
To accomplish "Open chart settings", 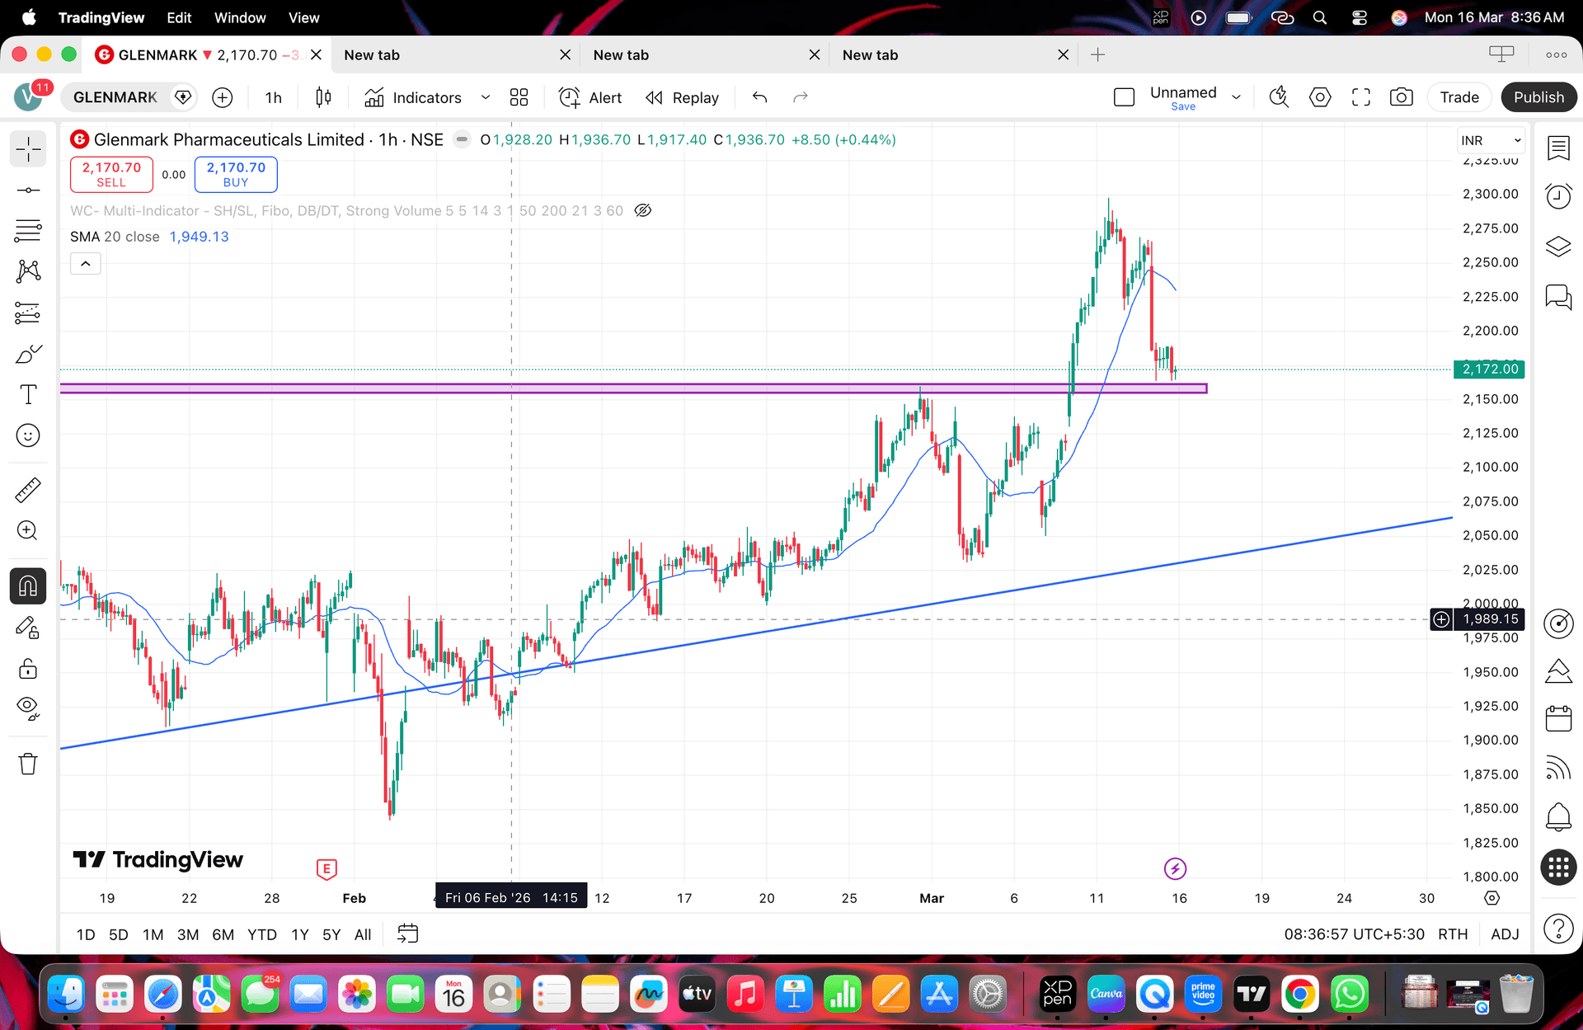I will click(x=1320, y=97).
